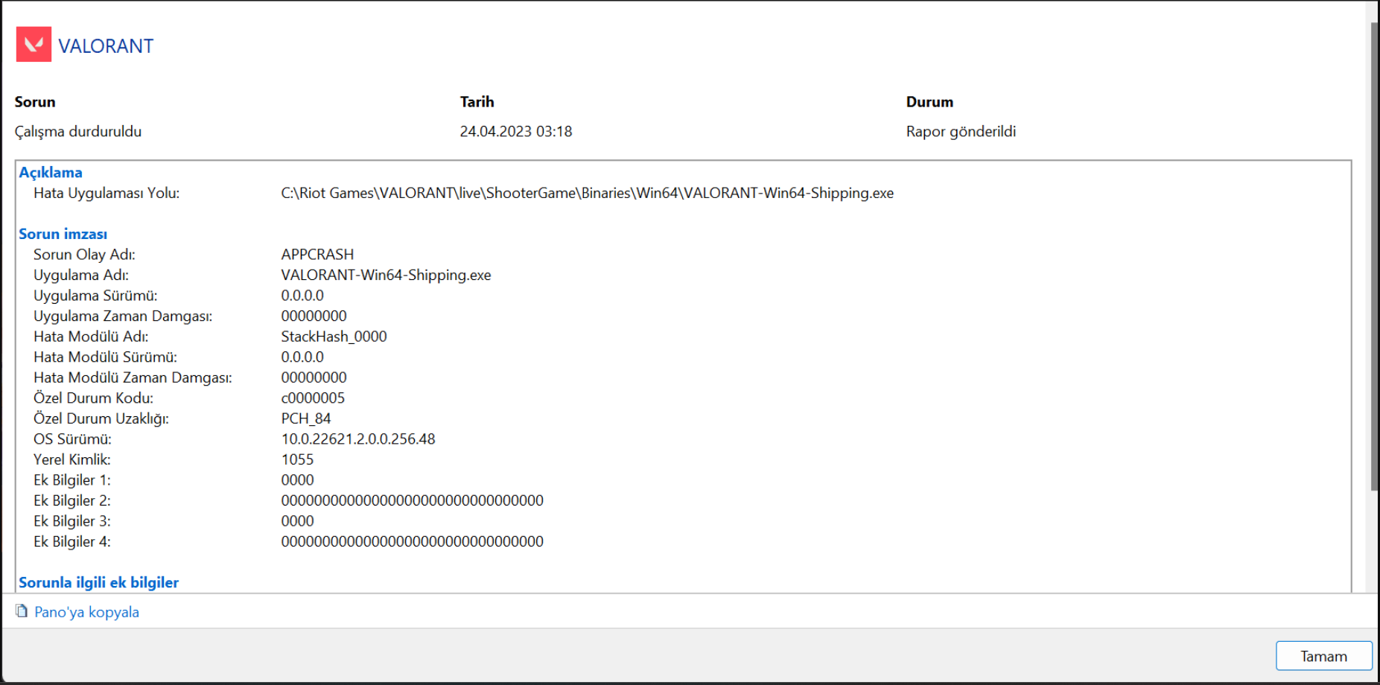
Task: Select the date 24.04.2023 03:18
Action: (516, 132)
